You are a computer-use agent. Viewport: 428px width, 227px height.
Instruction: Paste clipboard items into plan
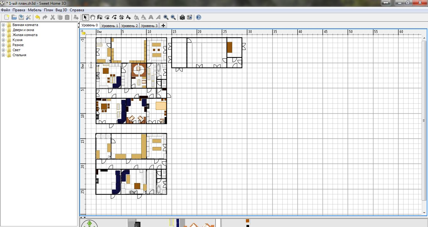coord(67,17)
